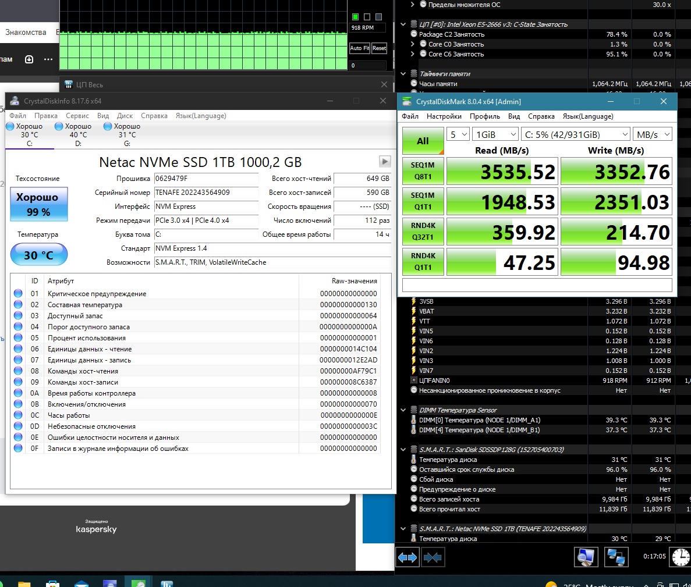
Task: Click the fan icon beside ЦПFANIN0
Action: pos(413,380)
